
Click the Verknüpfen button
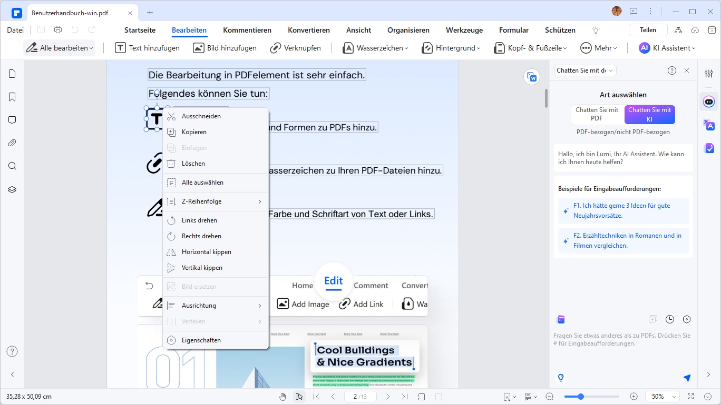click(296, 48)
